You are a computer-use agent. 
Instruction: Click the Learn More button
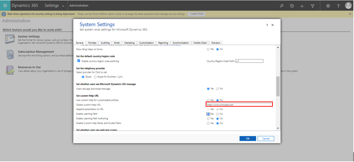point(197,14)
